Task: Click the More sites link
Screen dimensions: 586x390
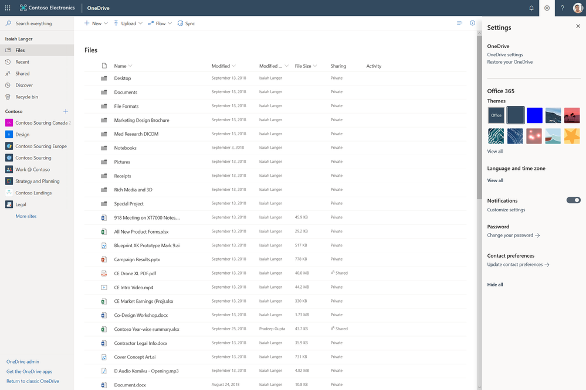Action: (x=26, y=216)
